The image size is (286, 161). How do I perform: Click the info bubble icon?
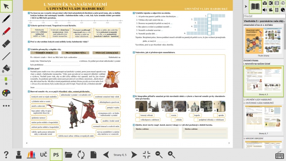[x=283, y=3]
